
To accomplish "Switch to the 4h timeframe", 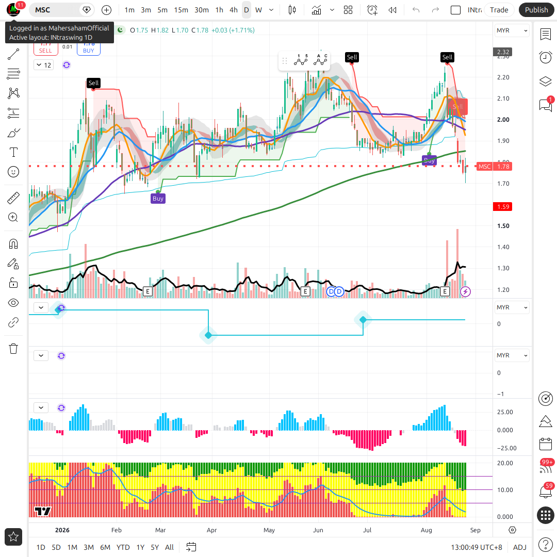I will (234, 10).
